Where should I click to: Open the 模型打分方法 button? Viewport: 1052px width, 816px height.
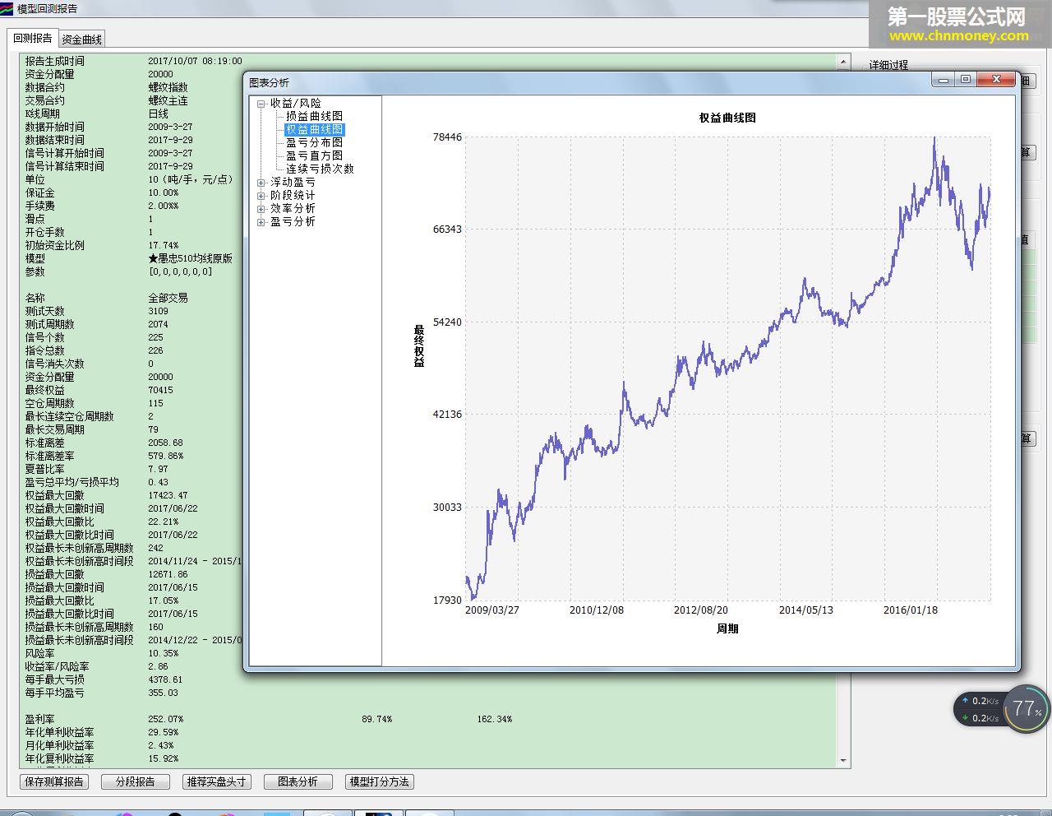[379, 781]
